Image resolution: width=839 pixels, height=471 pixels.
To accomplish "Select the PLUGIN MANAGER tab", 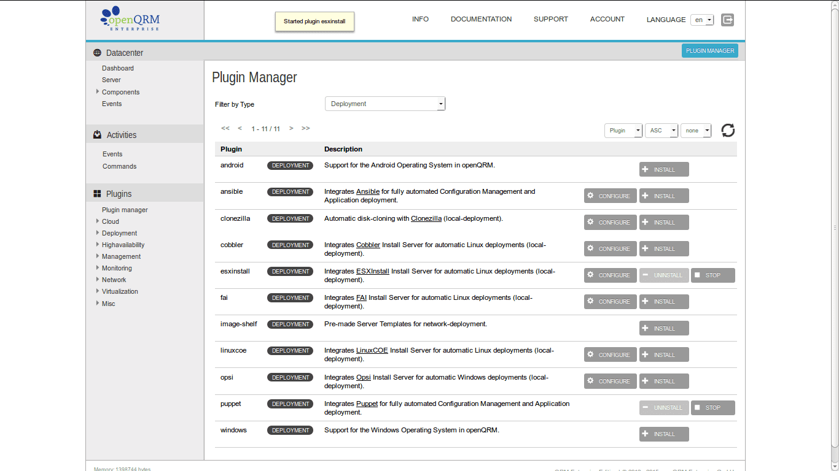I will pyautogui.click(x=710, y=51).
